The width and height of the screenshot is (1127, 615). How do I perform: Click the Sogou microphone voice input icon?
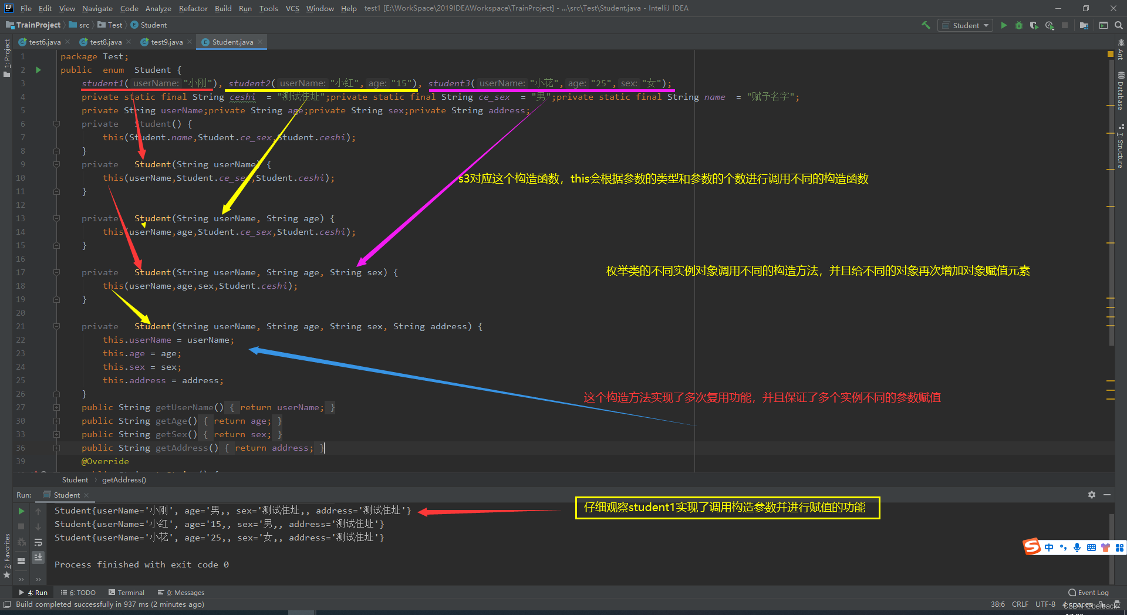point(1077,548)
